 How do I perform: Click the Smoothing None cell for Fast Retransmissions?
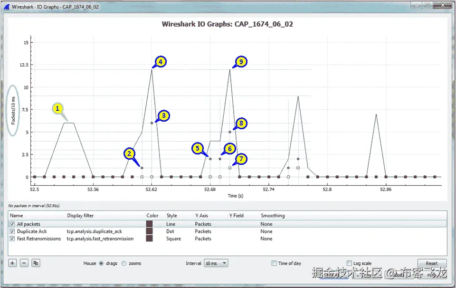tap(266, 239)
